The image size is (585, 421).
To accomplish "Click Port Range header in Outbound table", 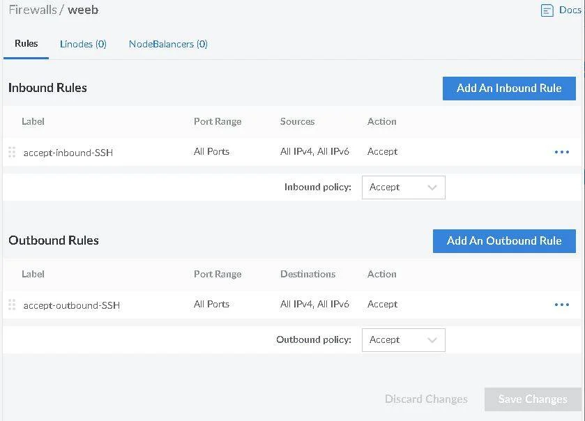I will coord(218,274).
